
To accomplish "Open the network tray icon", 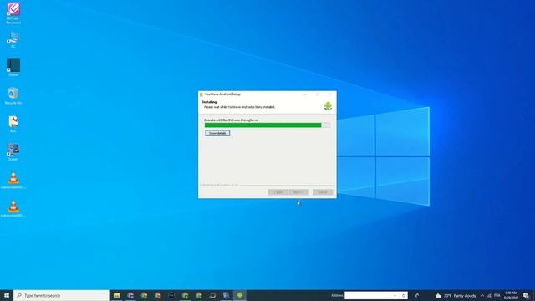I will (490, 295).
